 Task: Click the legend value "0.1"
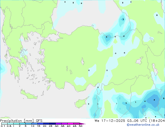(x=3, y=126)
